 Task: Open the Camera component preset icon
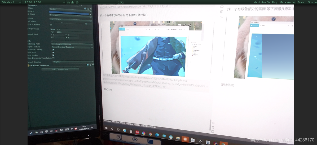tap(88, 9)
